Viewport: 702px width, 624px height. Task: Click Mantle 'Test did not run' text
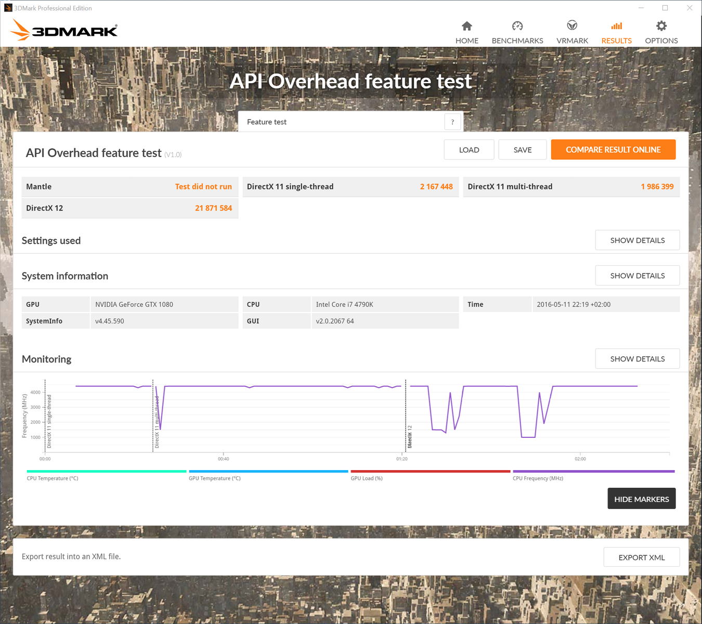(203, 187)
